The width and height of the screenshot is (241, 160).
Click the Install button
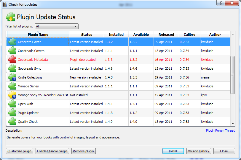[x=173, y=151]
